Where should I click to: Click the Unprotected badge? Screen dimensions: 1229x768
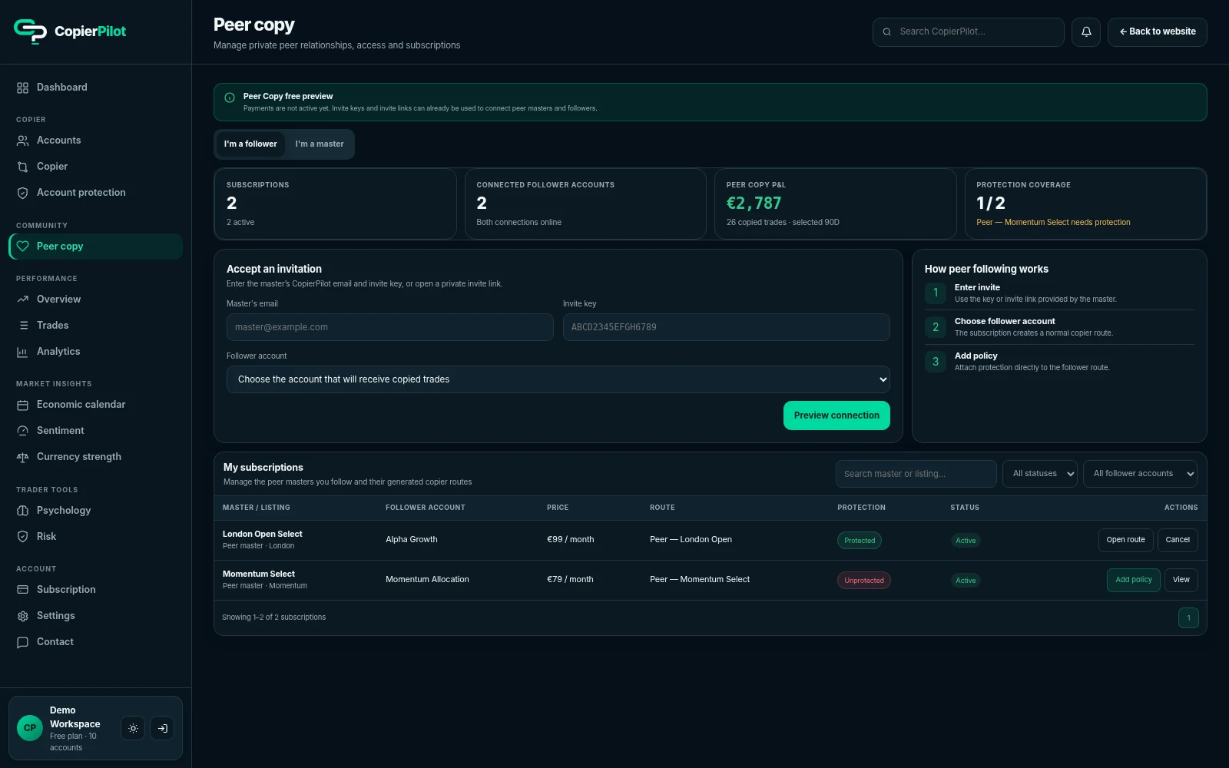[x=864, y=581]
